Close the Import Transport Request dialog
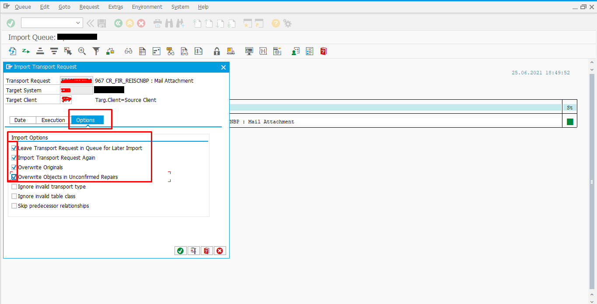Screen dimensions: 597x304 (223, 67)
